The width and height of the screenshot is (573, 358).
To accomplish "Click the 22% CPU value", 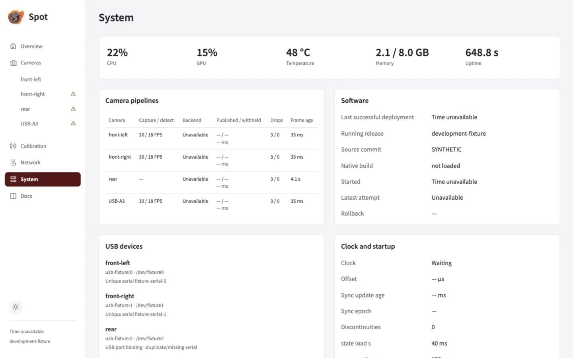I will pyautogui.click(x=117, y=53).
